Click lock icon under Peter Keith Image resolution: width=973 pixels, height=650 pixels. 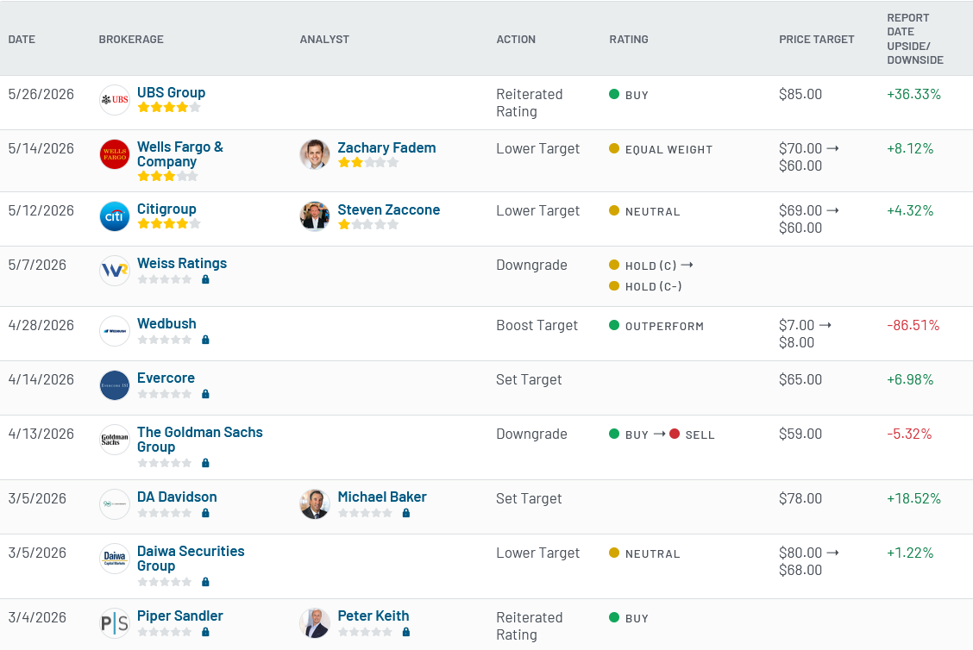tap(405, 633)
